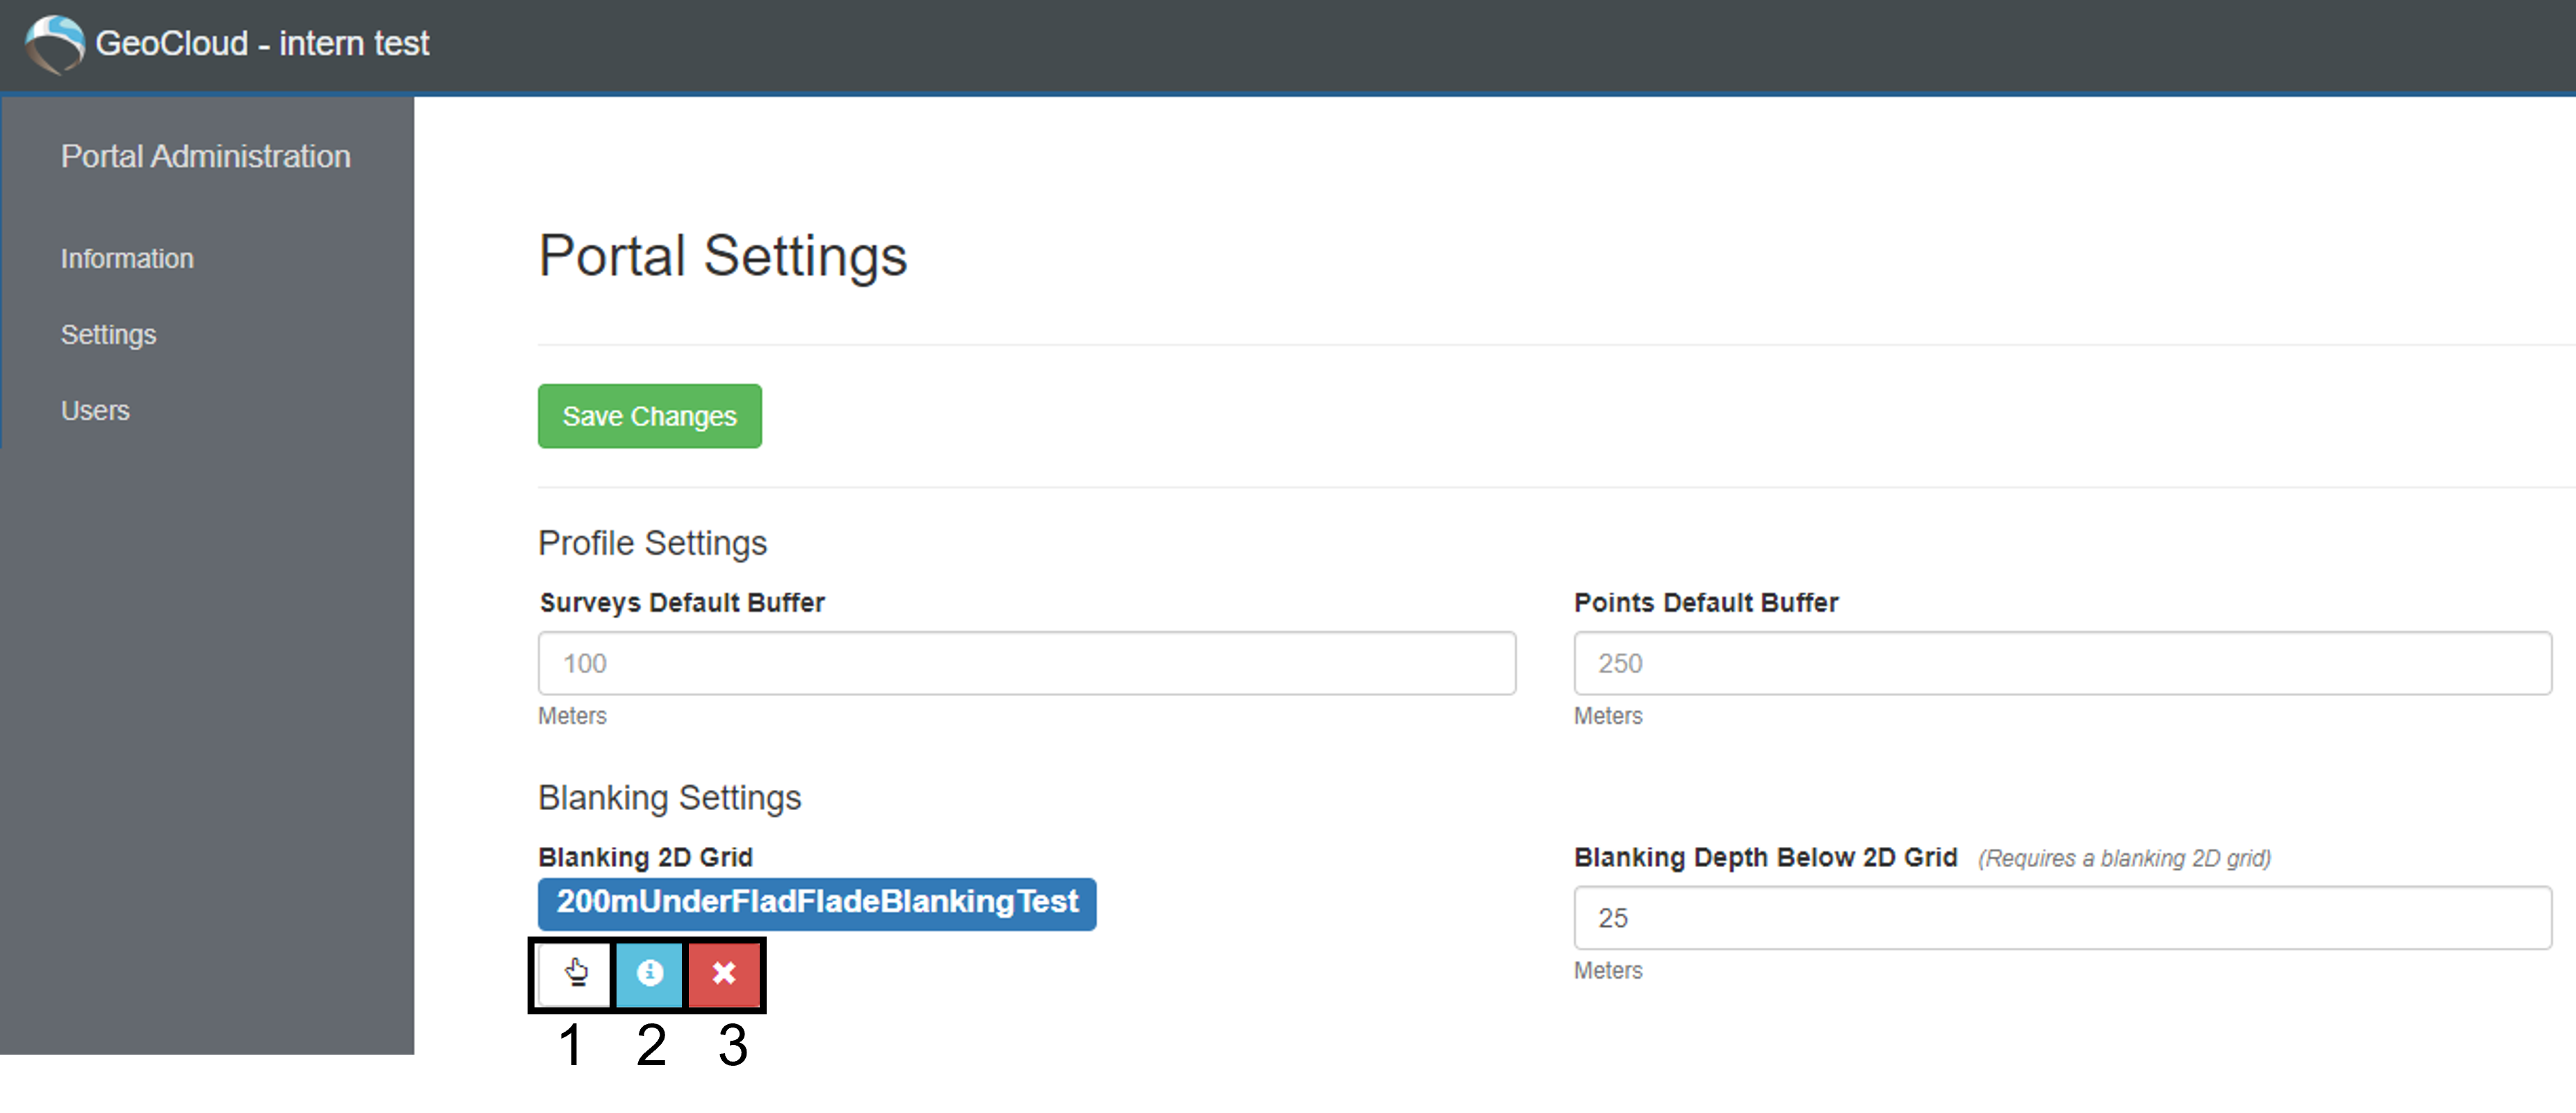Viewport: 2576px width, 1113px height.
Task: Click the Requires a blanking 2D grid note
Action: [2124, 858]
